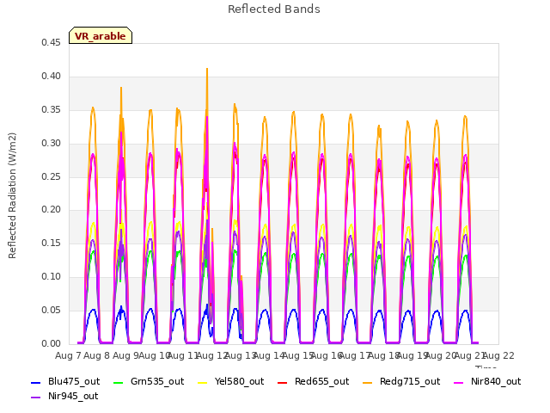Click the Aug 14 x-axis date label
Viewport: 550px width, 413px height.
pos(268,355)
